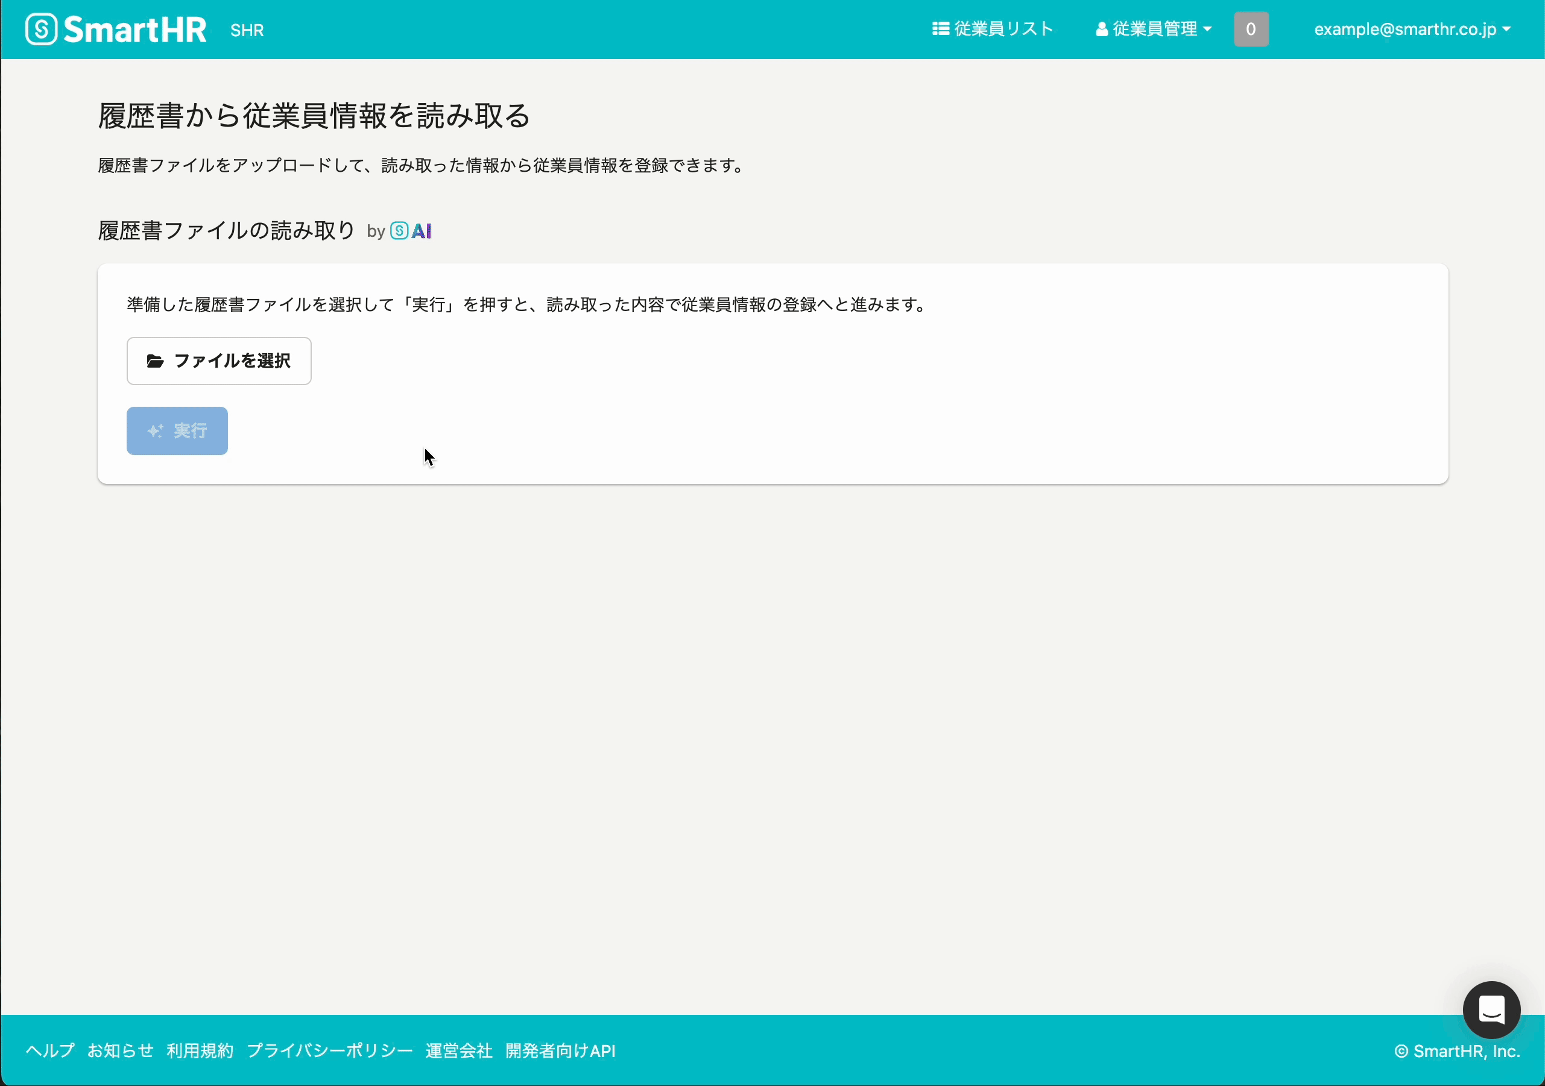Open the 開発者向けAPI link

pyautogui.click(x=561, y=1050)
